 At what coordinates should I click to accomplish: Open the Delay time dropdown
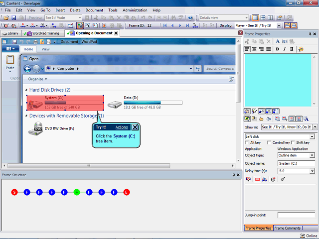312,171
